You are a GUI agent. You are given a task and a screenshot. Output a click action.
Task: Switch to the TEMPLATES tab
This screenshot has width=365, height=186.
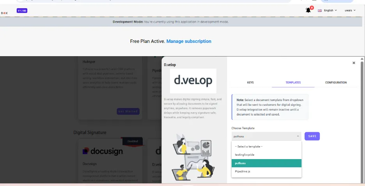click(293, 82)
